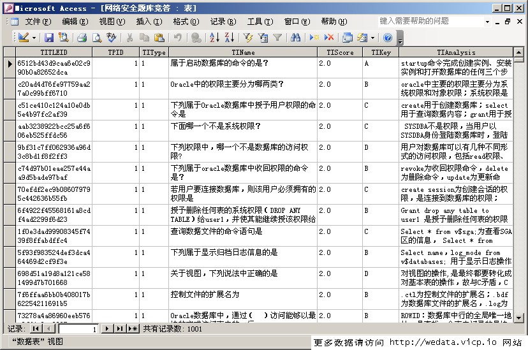Viewport: 528px width, 350px height.
Task: Click cell '属于启动数据库的命令的是?'
Action: click(x=243, y=68)
